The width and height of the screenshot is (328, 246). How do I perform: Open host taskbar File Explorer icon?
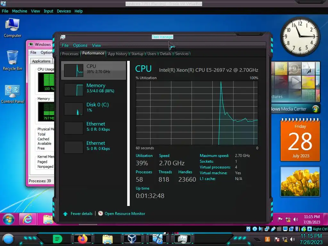point(108,239)
